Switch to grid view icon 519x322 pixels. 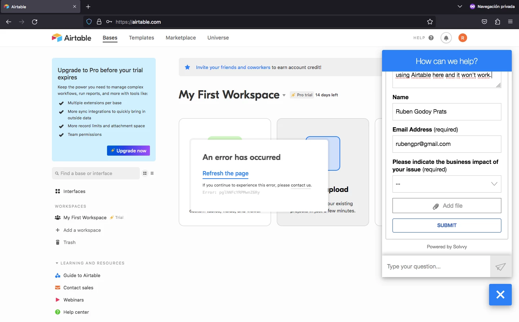point(145,173)
